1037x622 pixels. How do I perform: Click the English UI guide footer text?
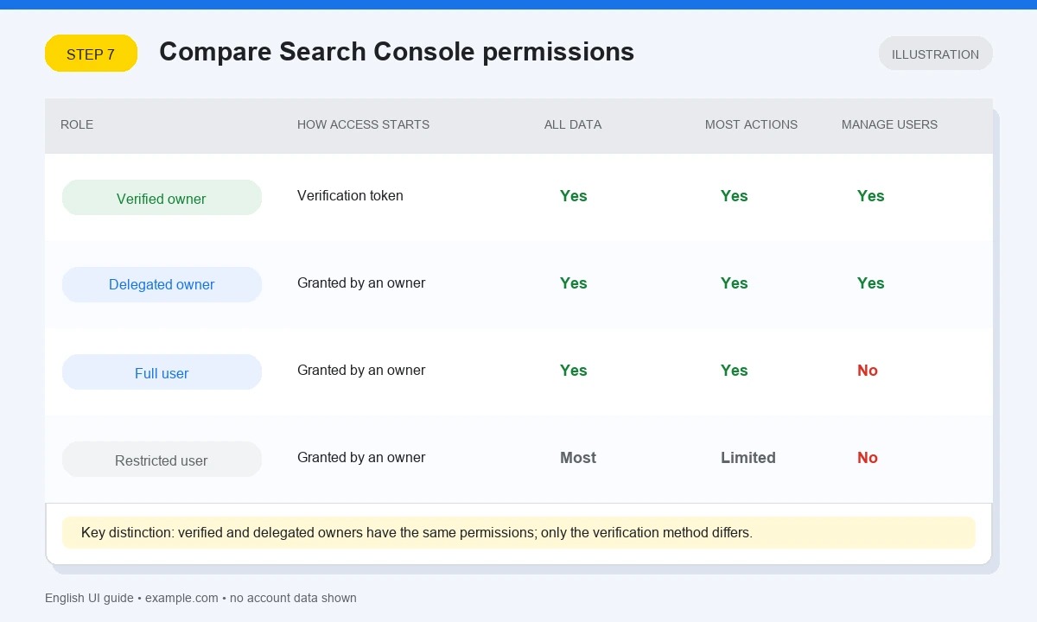pos(200,598)
